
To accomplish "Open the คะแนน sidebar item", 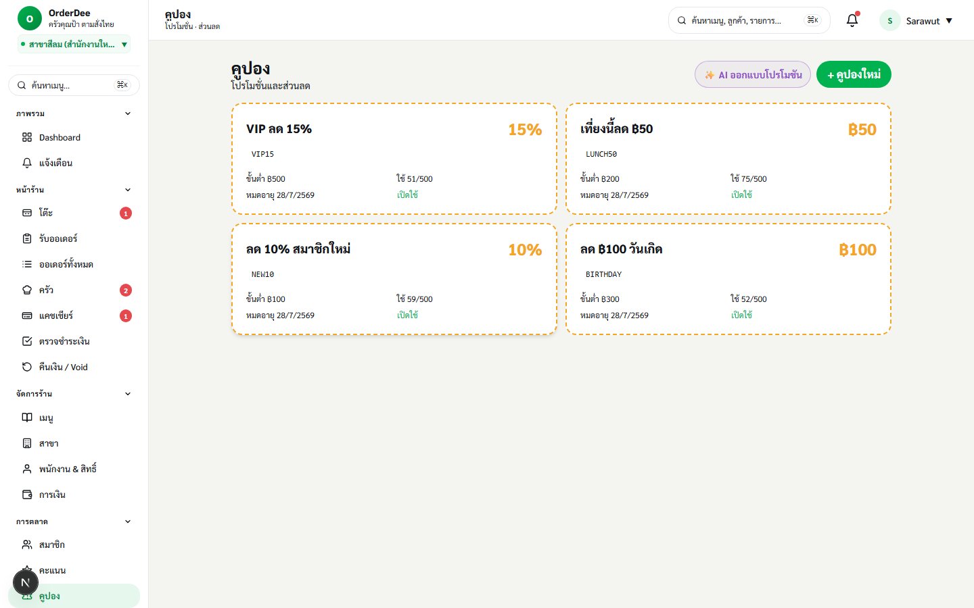I will 74,570.
